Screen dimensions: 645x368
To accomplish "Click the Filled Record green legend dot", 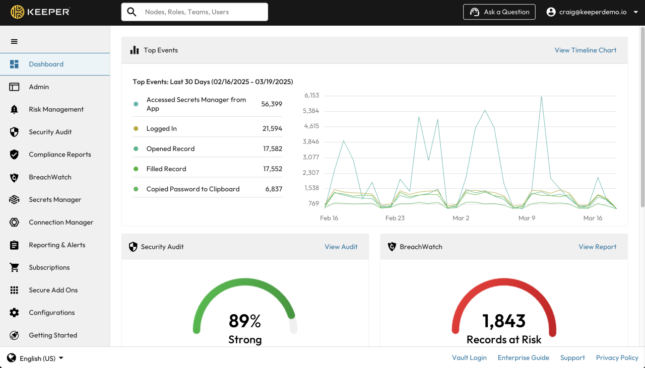I will pyautogui.click(x=136, y=169).
